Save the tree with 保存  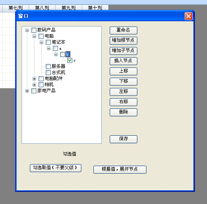[x=123, y=139]
